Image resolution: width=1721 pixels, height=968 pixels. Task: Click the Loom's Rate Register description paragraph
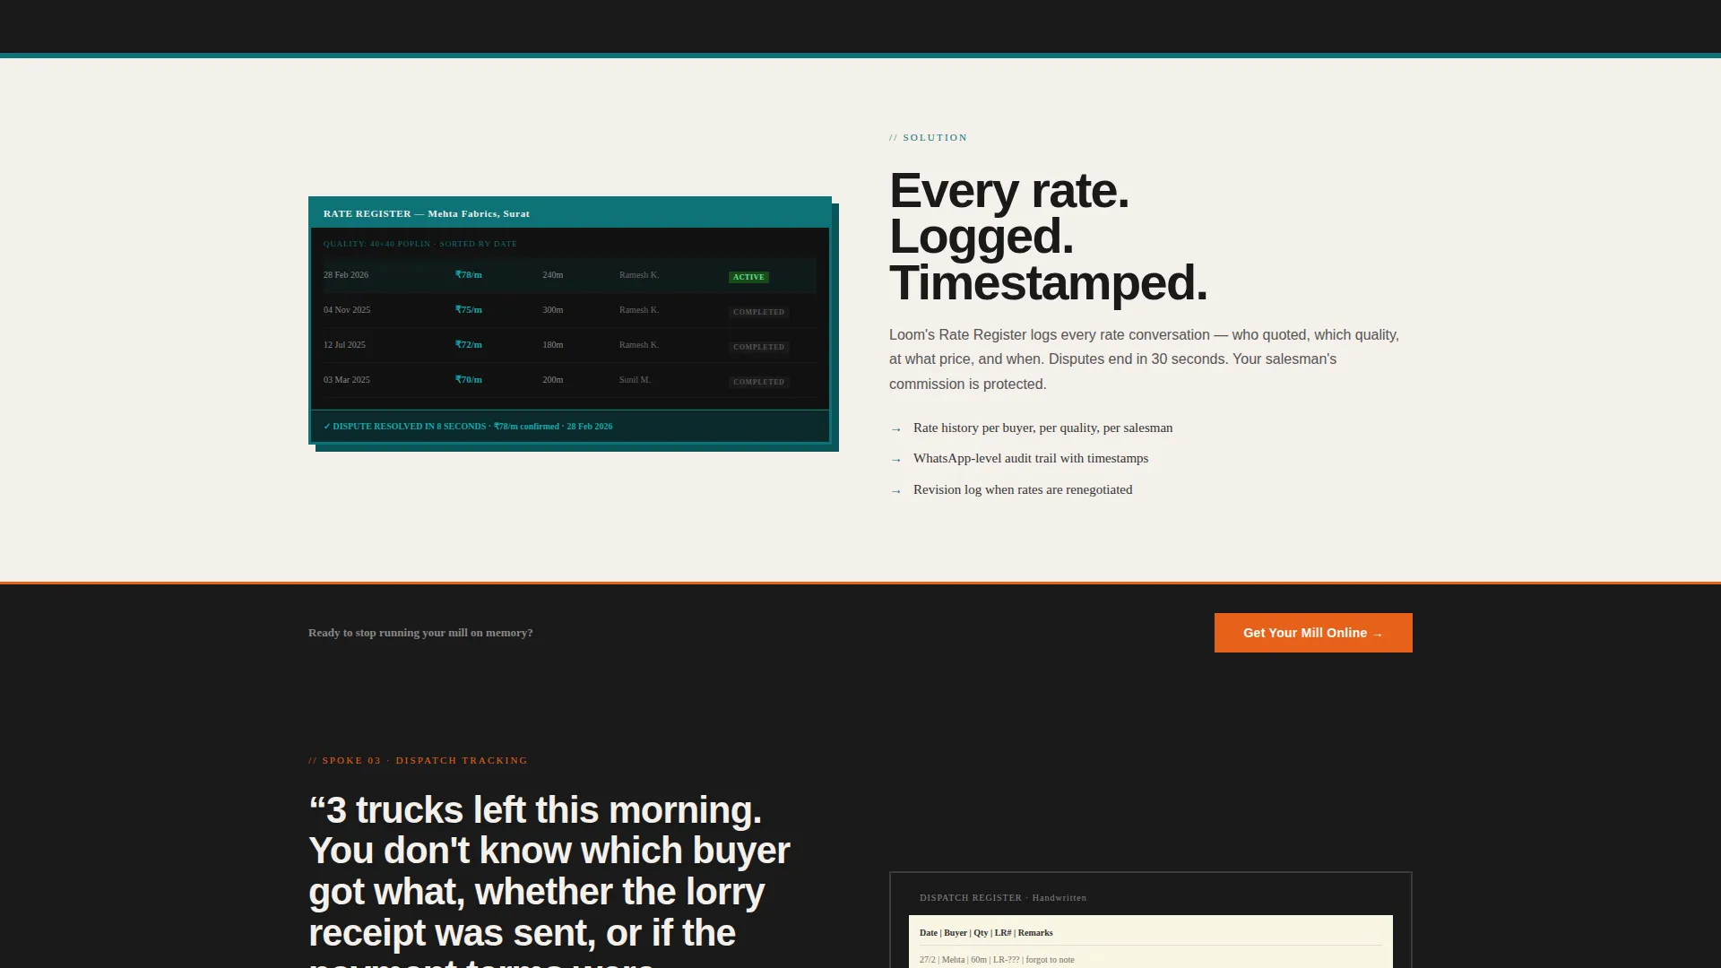coord(1144,359)
